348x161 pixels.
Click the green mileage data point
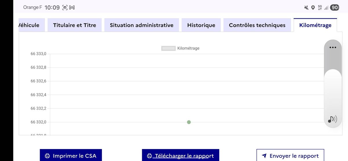coord(189,122)
